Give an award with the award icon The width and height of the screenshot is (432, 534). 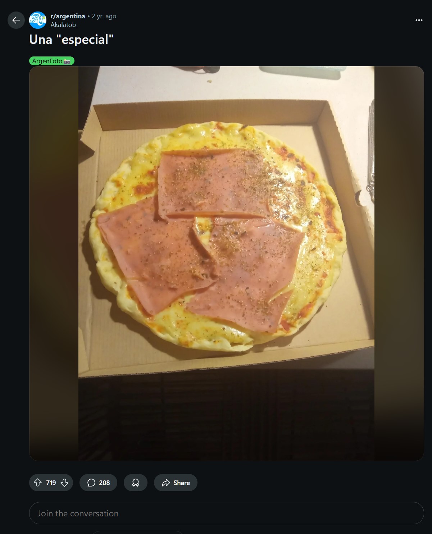(136, 483)
